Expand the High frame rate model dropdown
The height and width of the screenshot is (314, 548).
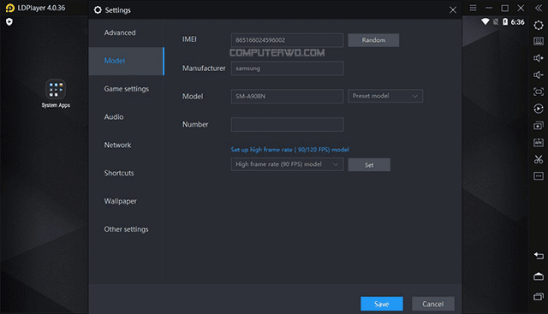tap(287, 164)
